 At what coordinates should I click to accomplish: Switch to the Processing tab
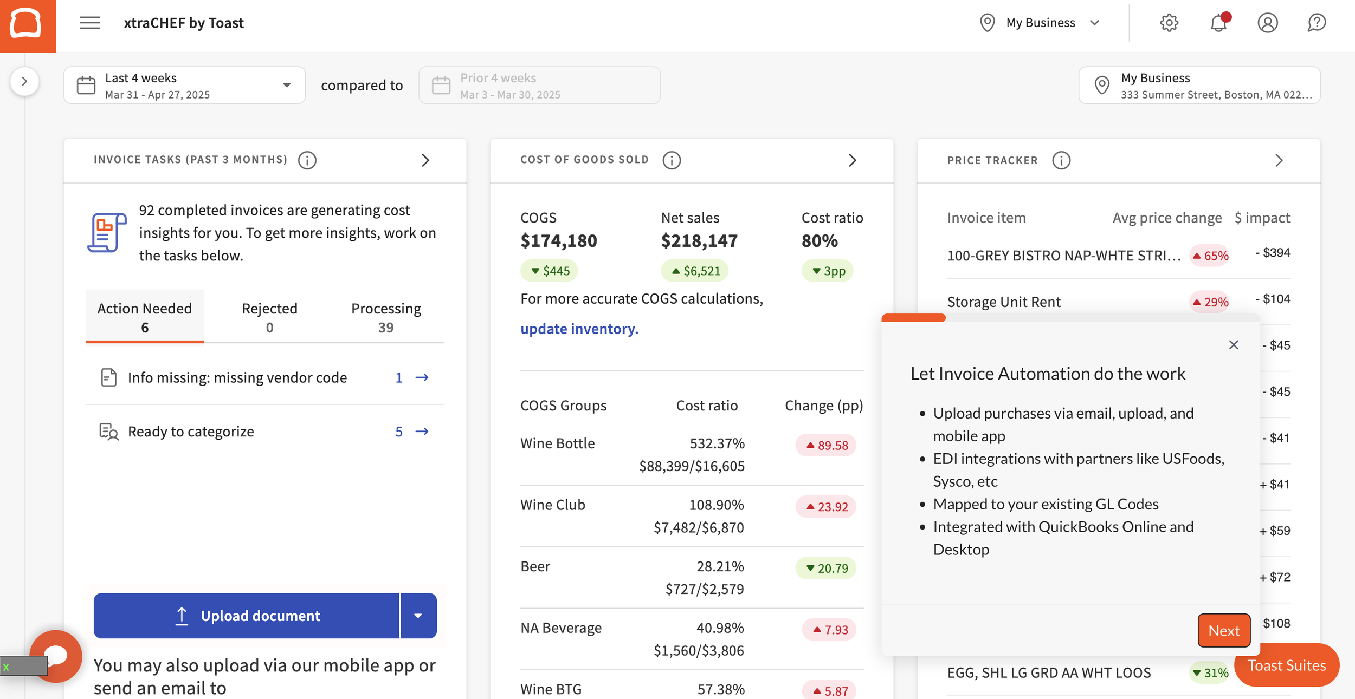tap(385, 317)
